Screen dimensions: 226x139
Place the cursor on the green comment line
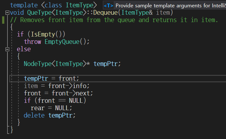tap(114, 20)
